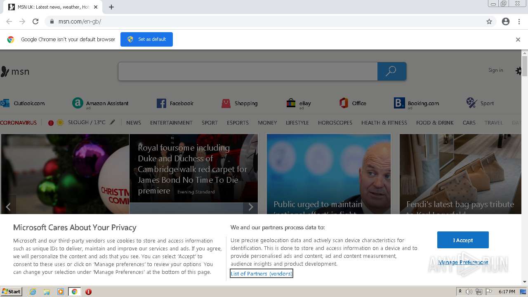Go to the HEALTH & FITNESS section

[384, 123]
